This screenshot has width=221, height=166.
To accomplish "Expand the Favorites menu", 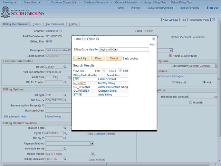I will tap(9, 2).
